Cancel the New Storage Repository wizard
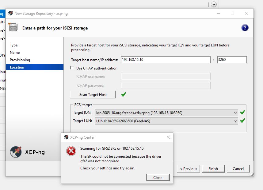 click(x=238, y=168)
